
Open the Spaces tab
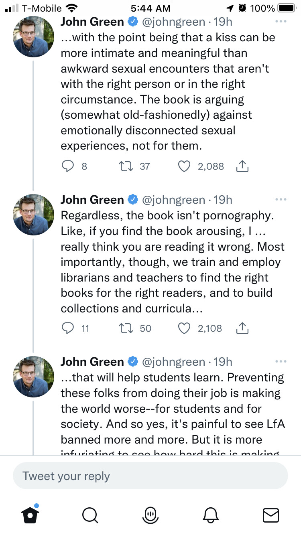[x=150, y=515]
